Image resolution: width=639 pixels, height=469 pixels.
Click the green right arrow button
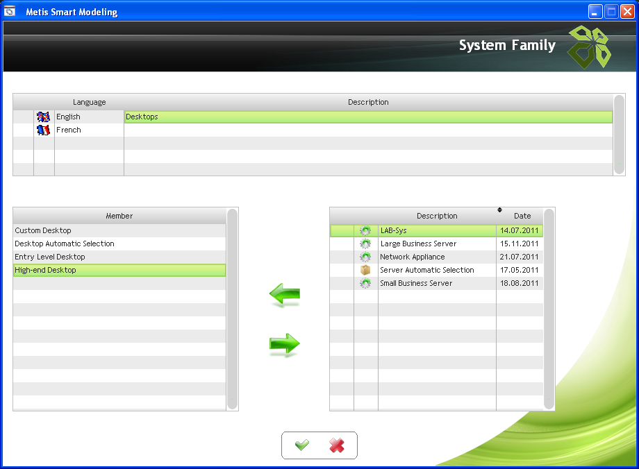285,344
